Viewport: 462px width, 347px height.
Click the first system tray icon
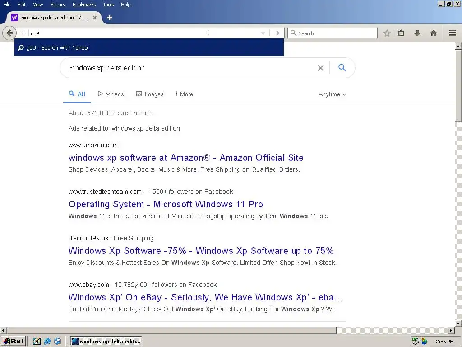click(x=416, y=342)
